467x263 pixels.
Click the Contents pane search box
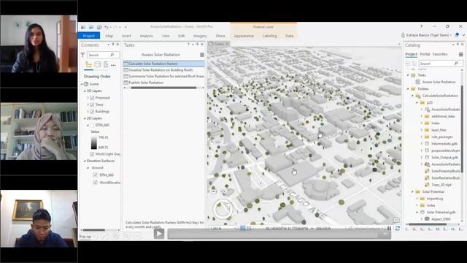103,55
